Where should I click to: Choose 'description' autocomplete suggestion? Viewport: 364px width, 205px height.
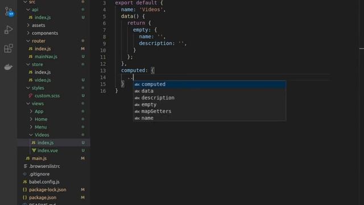[x=210, y=97]
